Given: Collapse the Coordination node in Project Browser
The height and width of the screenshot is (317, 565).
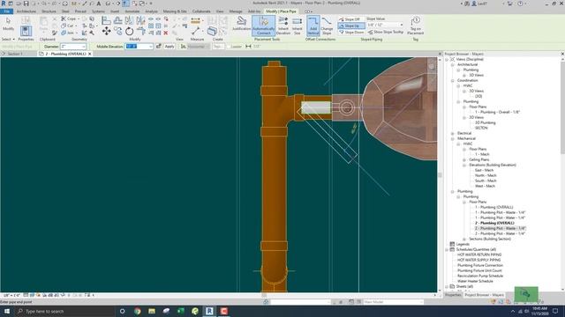Looking at the screenshot, I should pos(453,80).
